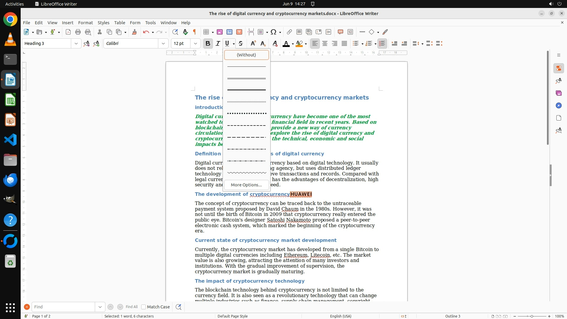Open the Gallery panel icon in the sidebar
The width and height of the screenshot is (567, 319).
(558, 93)
